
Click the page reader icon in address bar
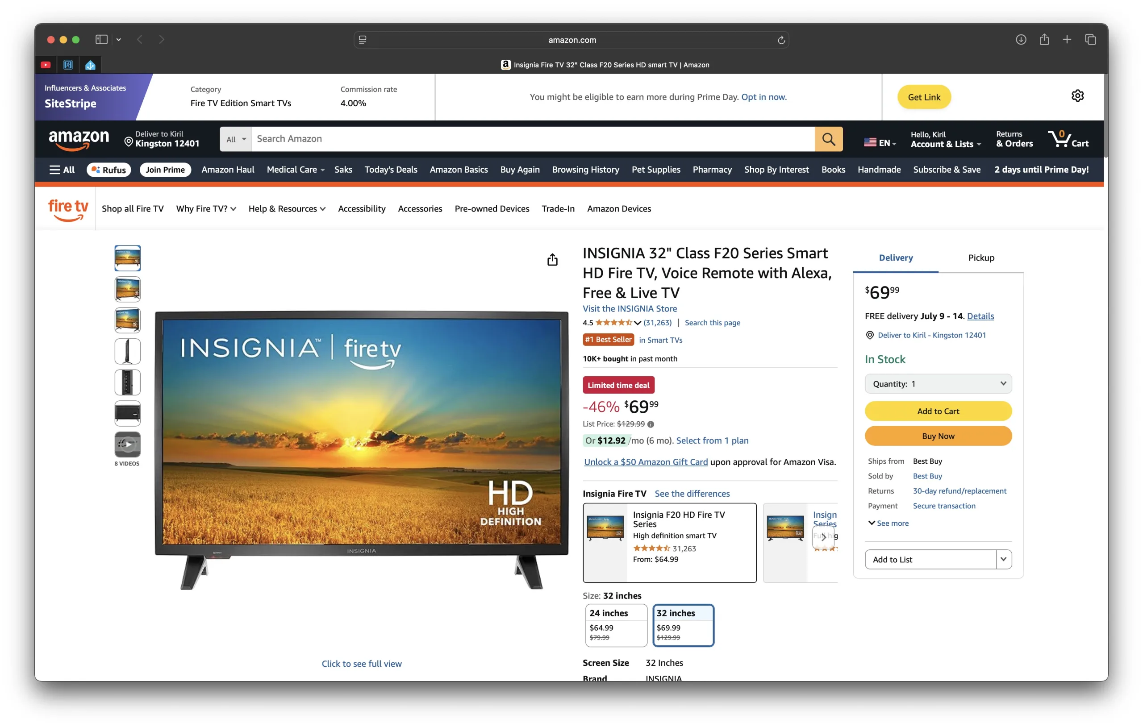click(x=362, y=40)
